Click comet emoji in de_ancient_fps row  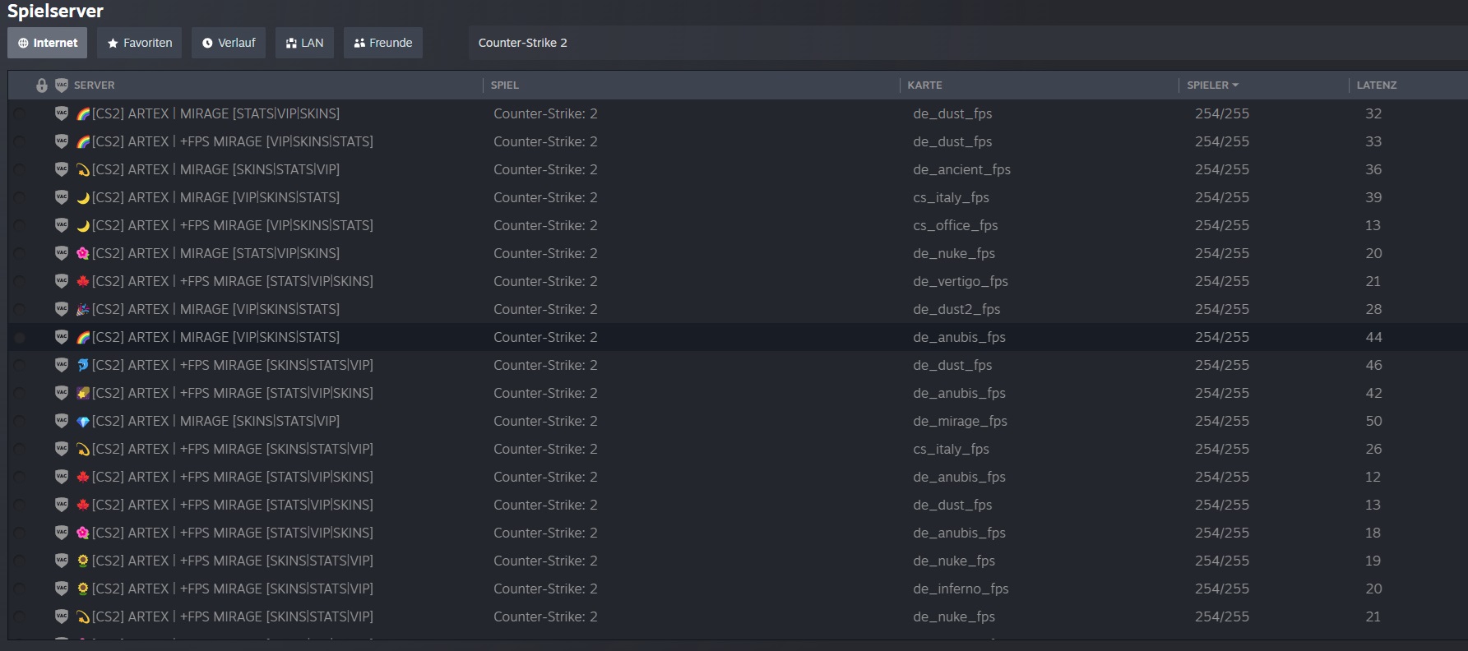[83, 169]
